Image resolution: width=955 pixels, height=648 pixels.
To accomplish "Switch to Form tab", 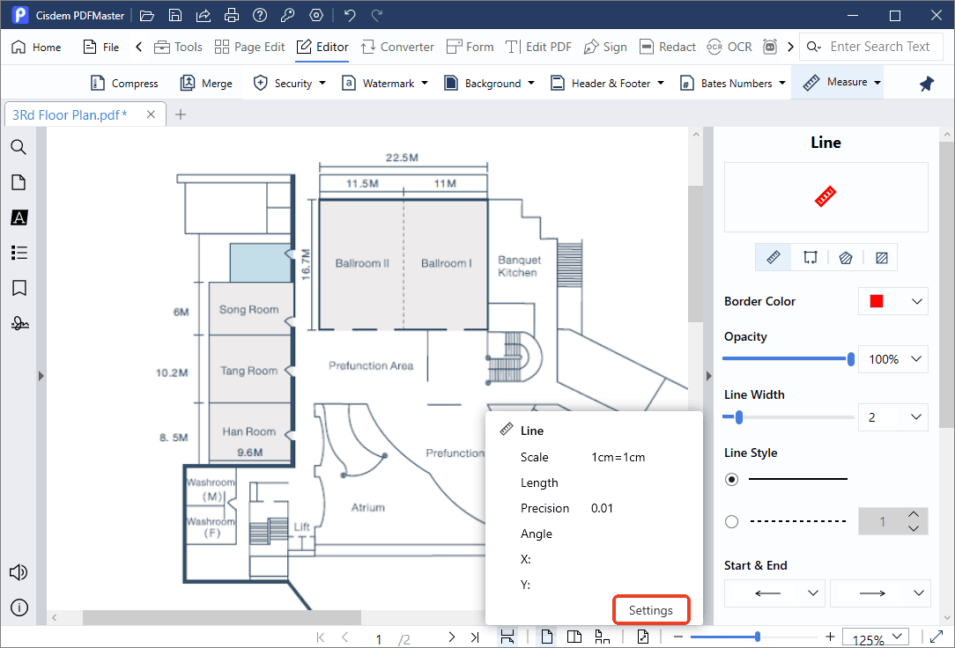I will point(470,47).
